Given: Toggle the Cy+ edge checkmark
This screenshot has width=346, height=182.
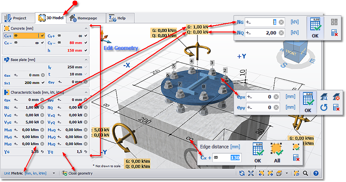Looking at the screenshot, I should point(86,35).
